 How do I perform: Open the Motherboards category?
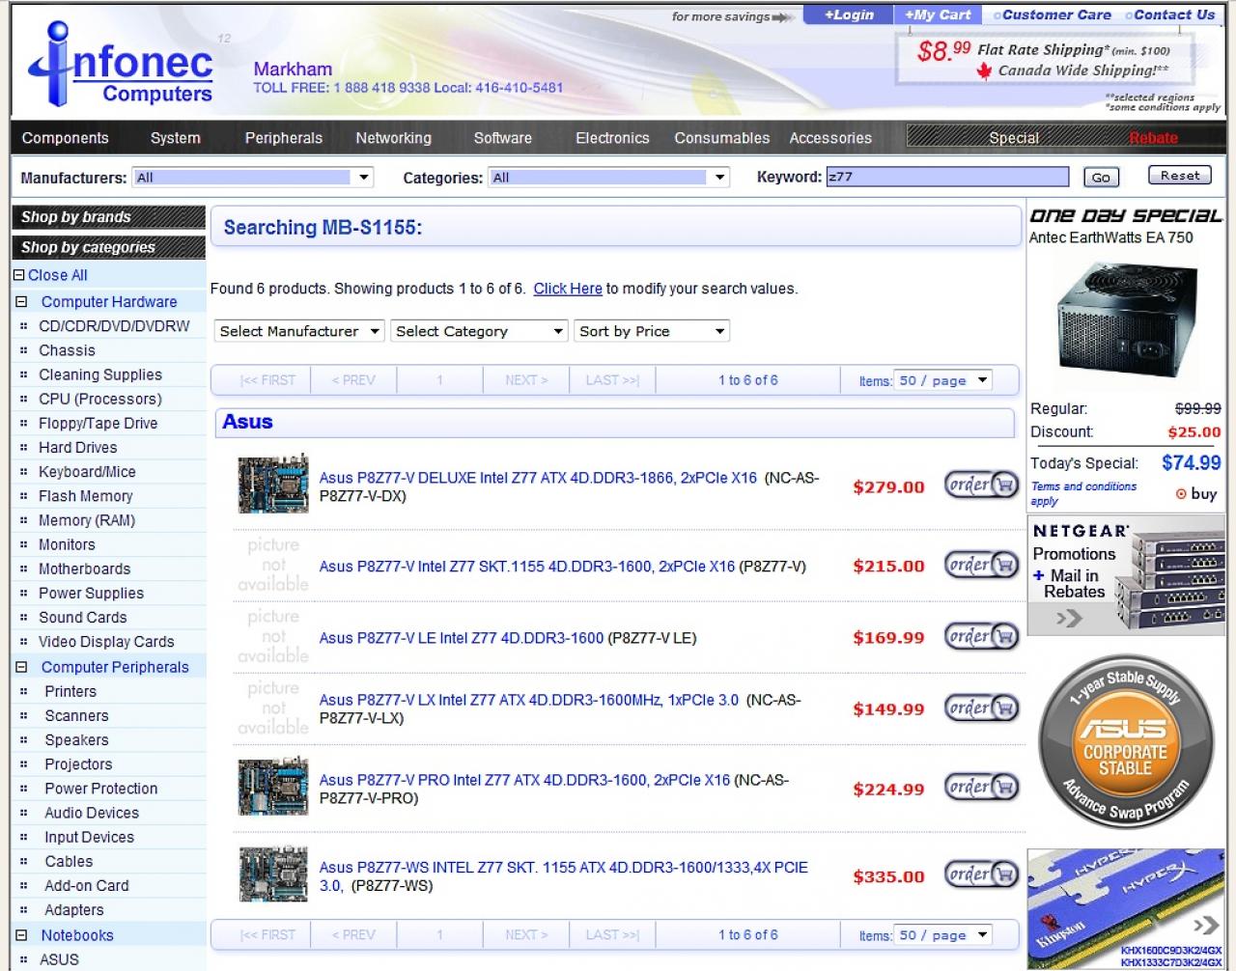[x=84, y=569]
